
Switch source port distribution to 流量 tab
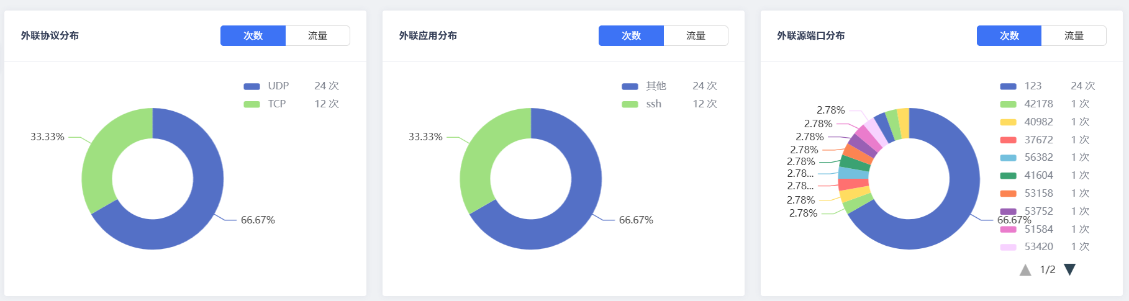pyautogui.click(x=1074, y=36)
